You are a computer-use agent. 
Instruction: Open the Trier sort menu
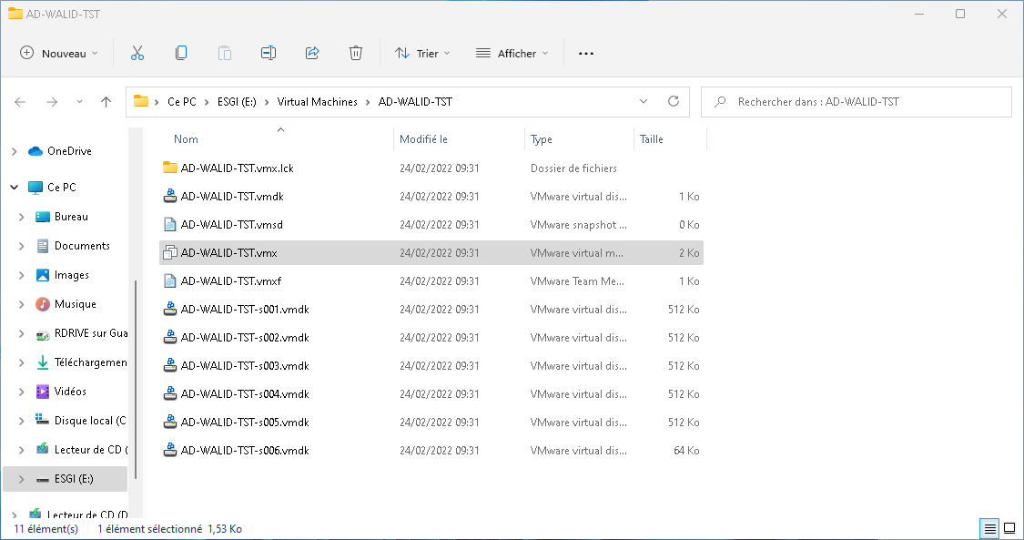tap(422, 54)
